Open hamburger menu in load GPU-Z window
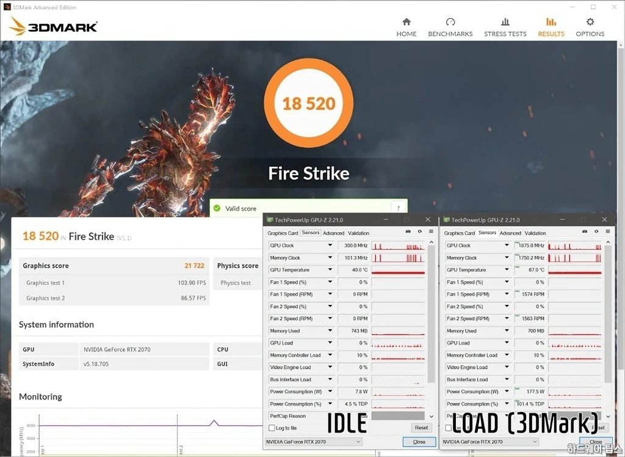625x457 pixels. [608, 232]
